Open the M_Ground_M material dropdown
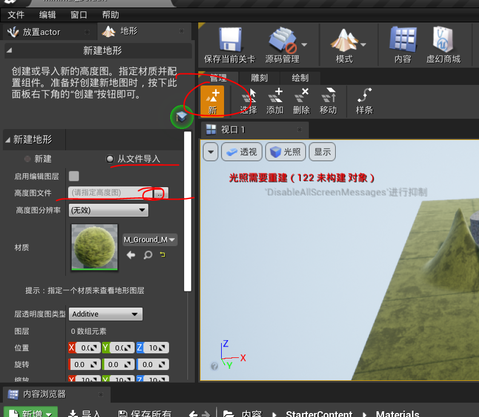Image resolution: width=479 pixels, height=417 pixels. click(x=150, y=240)
